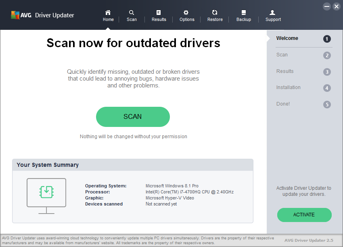This screenshot has height=247, width=343.
Task: Click the 'Devices scanned' label
Action: tap(104, 204)
